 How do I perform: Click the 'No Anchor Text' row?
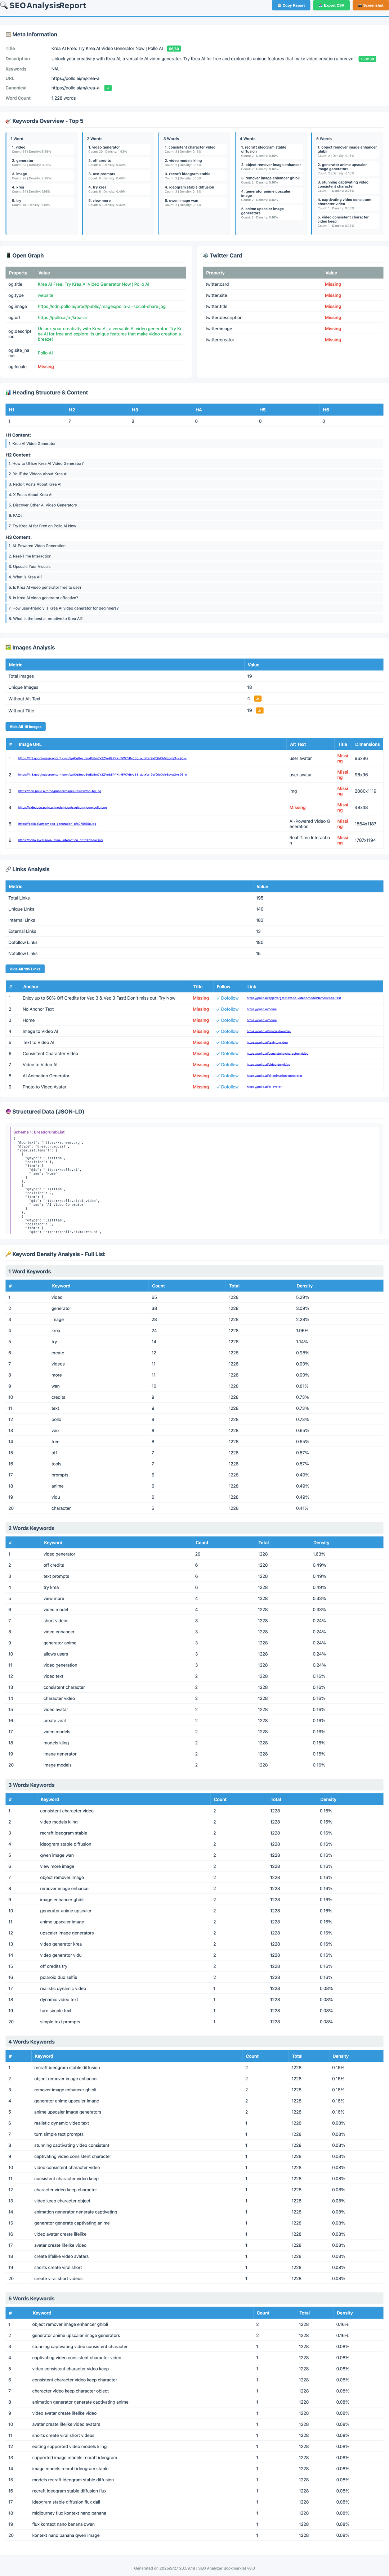pos(194,1009)
